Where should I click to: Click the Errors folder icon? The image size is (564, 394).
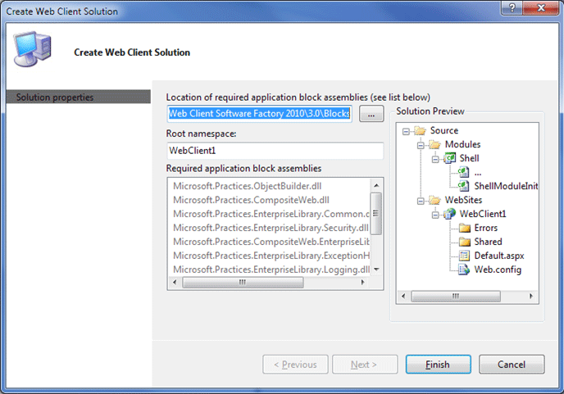pos(464,228)
